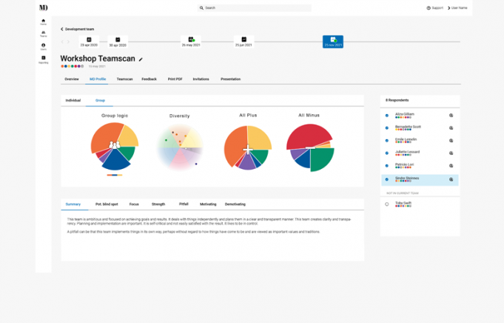The height and width of the screenshot is (323, 504).
Task: Click the profile icon beside Juliette Lessard
Action: (x=451, y=153)
